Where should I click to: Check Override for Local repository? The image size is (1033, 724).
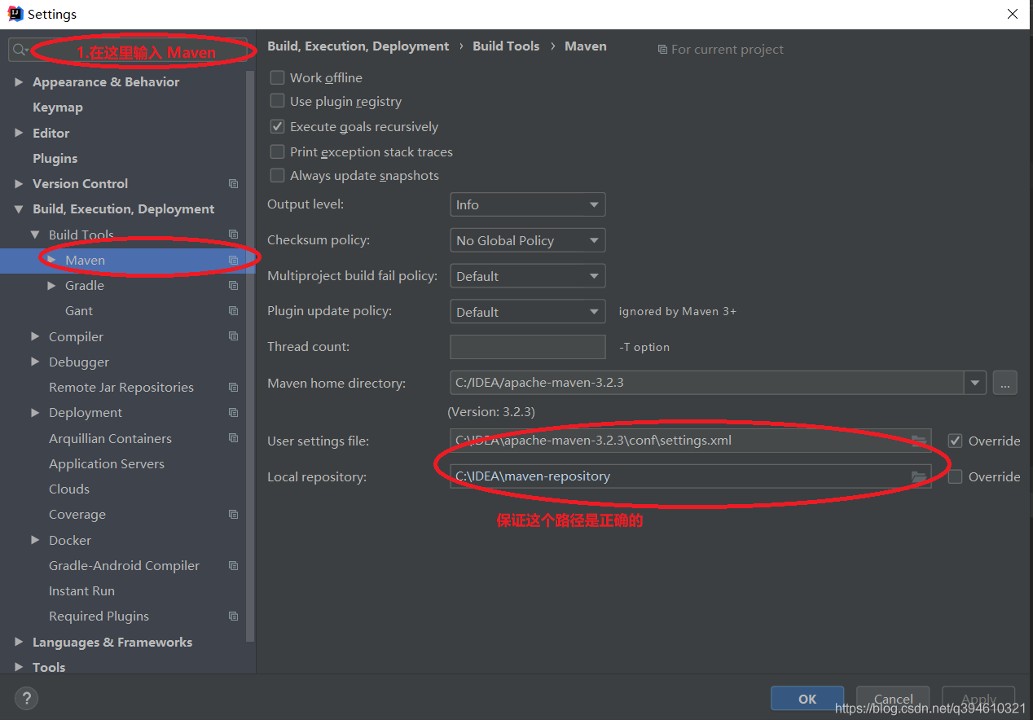click(956, 476)
